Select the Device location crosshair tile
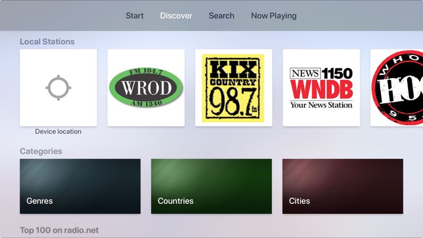 (x=58, y=88)
